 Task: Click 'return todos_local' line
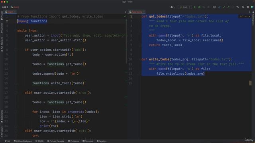pos(166,45)
